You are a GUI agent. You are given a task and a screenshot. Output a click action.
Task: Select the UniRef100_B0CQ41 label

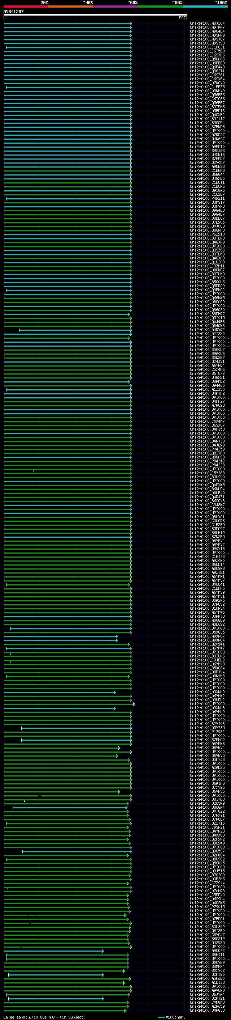tap(207, 584)
